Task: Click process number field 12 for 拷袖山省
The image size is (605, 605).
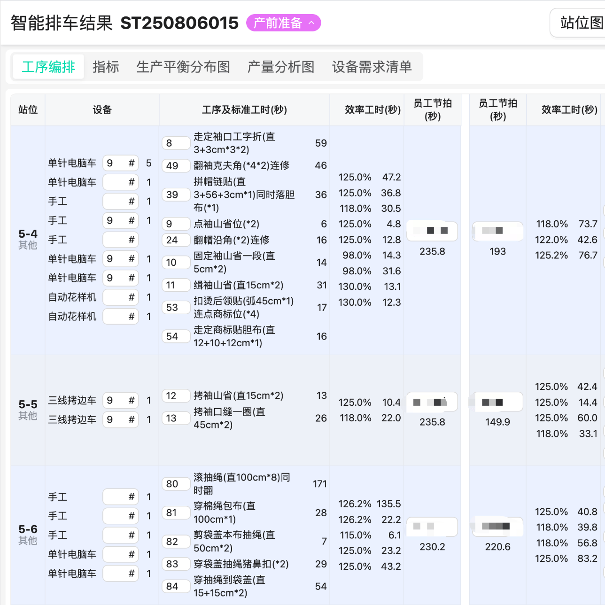Action: pos(175,396)
